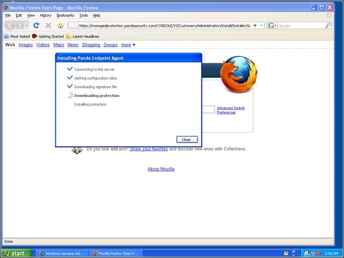Click the 'Downloading protection' step text
This screenshot has height=258, width=344.
coord(97,96)
